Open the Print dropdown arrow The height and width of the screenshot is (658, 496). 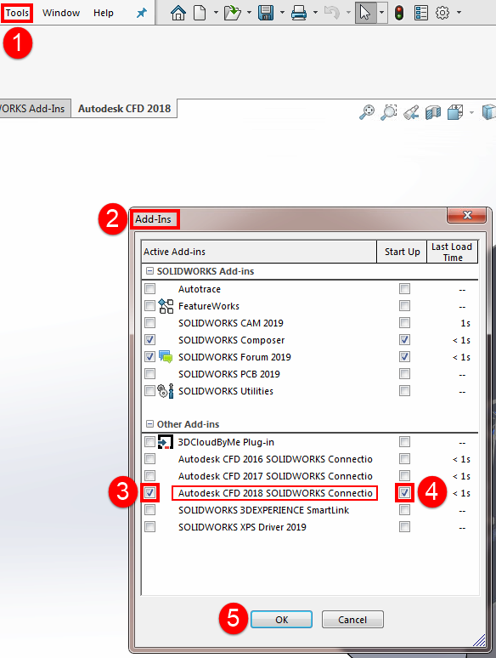click(315, 13)
